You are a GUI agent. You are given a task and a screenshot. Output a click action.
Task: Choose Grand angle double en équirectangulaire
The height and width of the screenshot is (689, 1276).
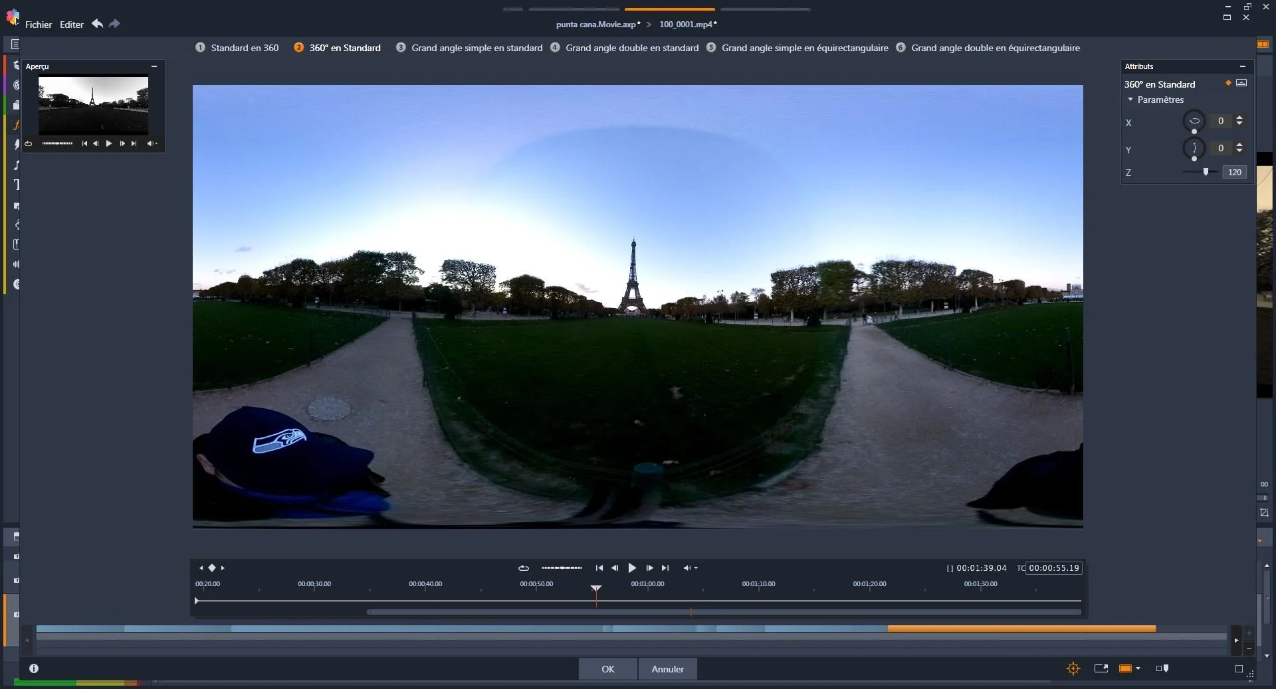(x=988, y=48)
